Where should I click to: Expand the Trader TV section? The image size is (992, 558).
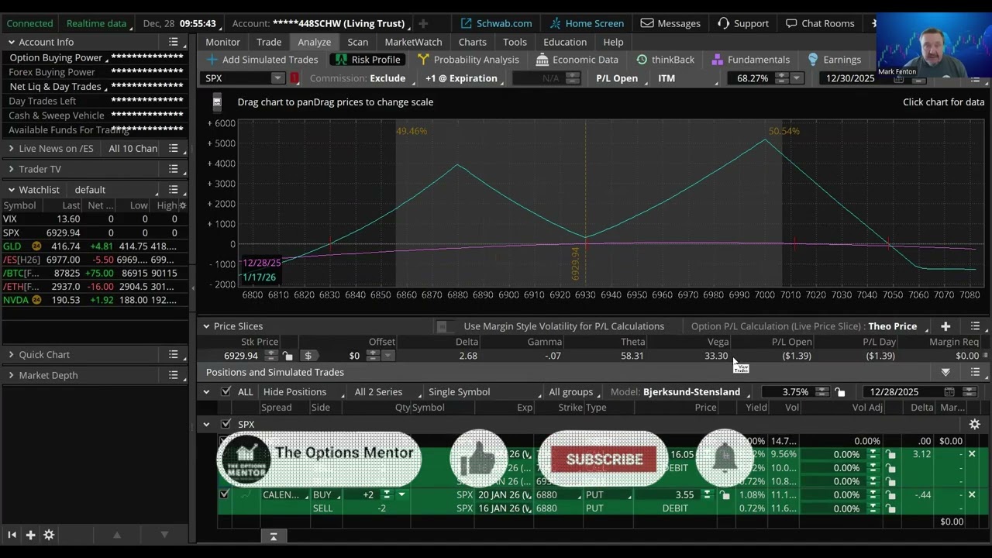(11, 169)
